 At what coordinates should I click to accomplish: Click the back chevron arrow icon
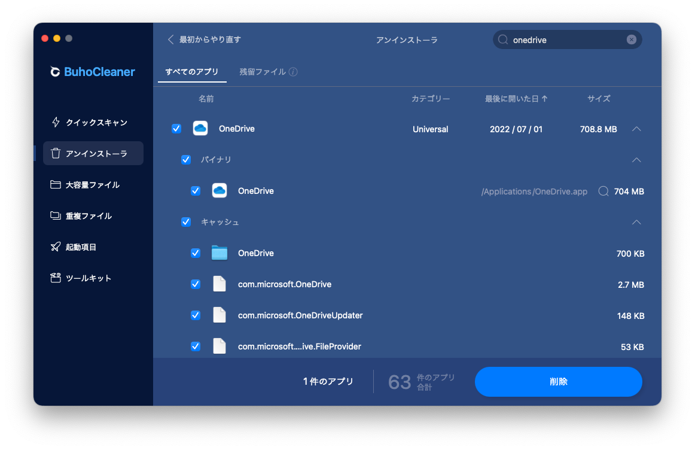[x=170, y=39]
